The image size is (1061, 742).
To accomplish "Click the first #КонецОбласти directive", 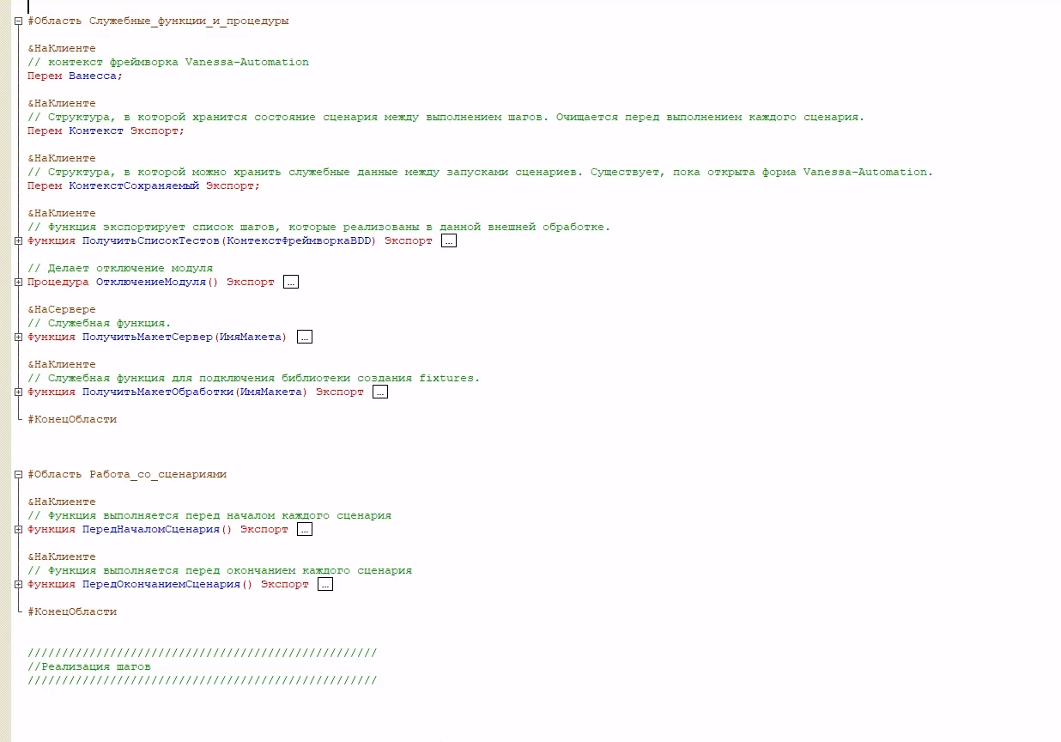I will click(72, 420).
